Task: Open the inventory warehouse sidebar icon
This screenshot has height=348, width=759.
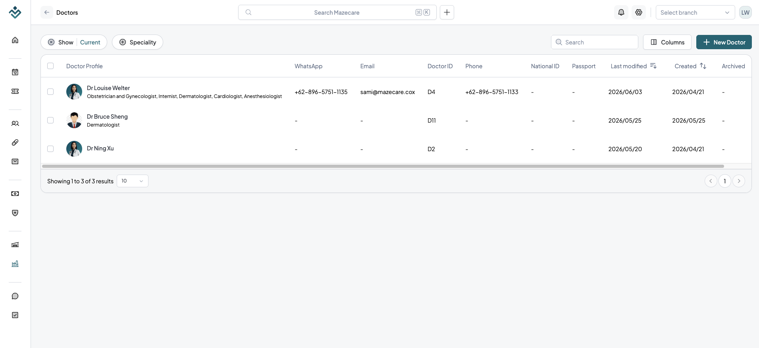Action: (15, 245)
